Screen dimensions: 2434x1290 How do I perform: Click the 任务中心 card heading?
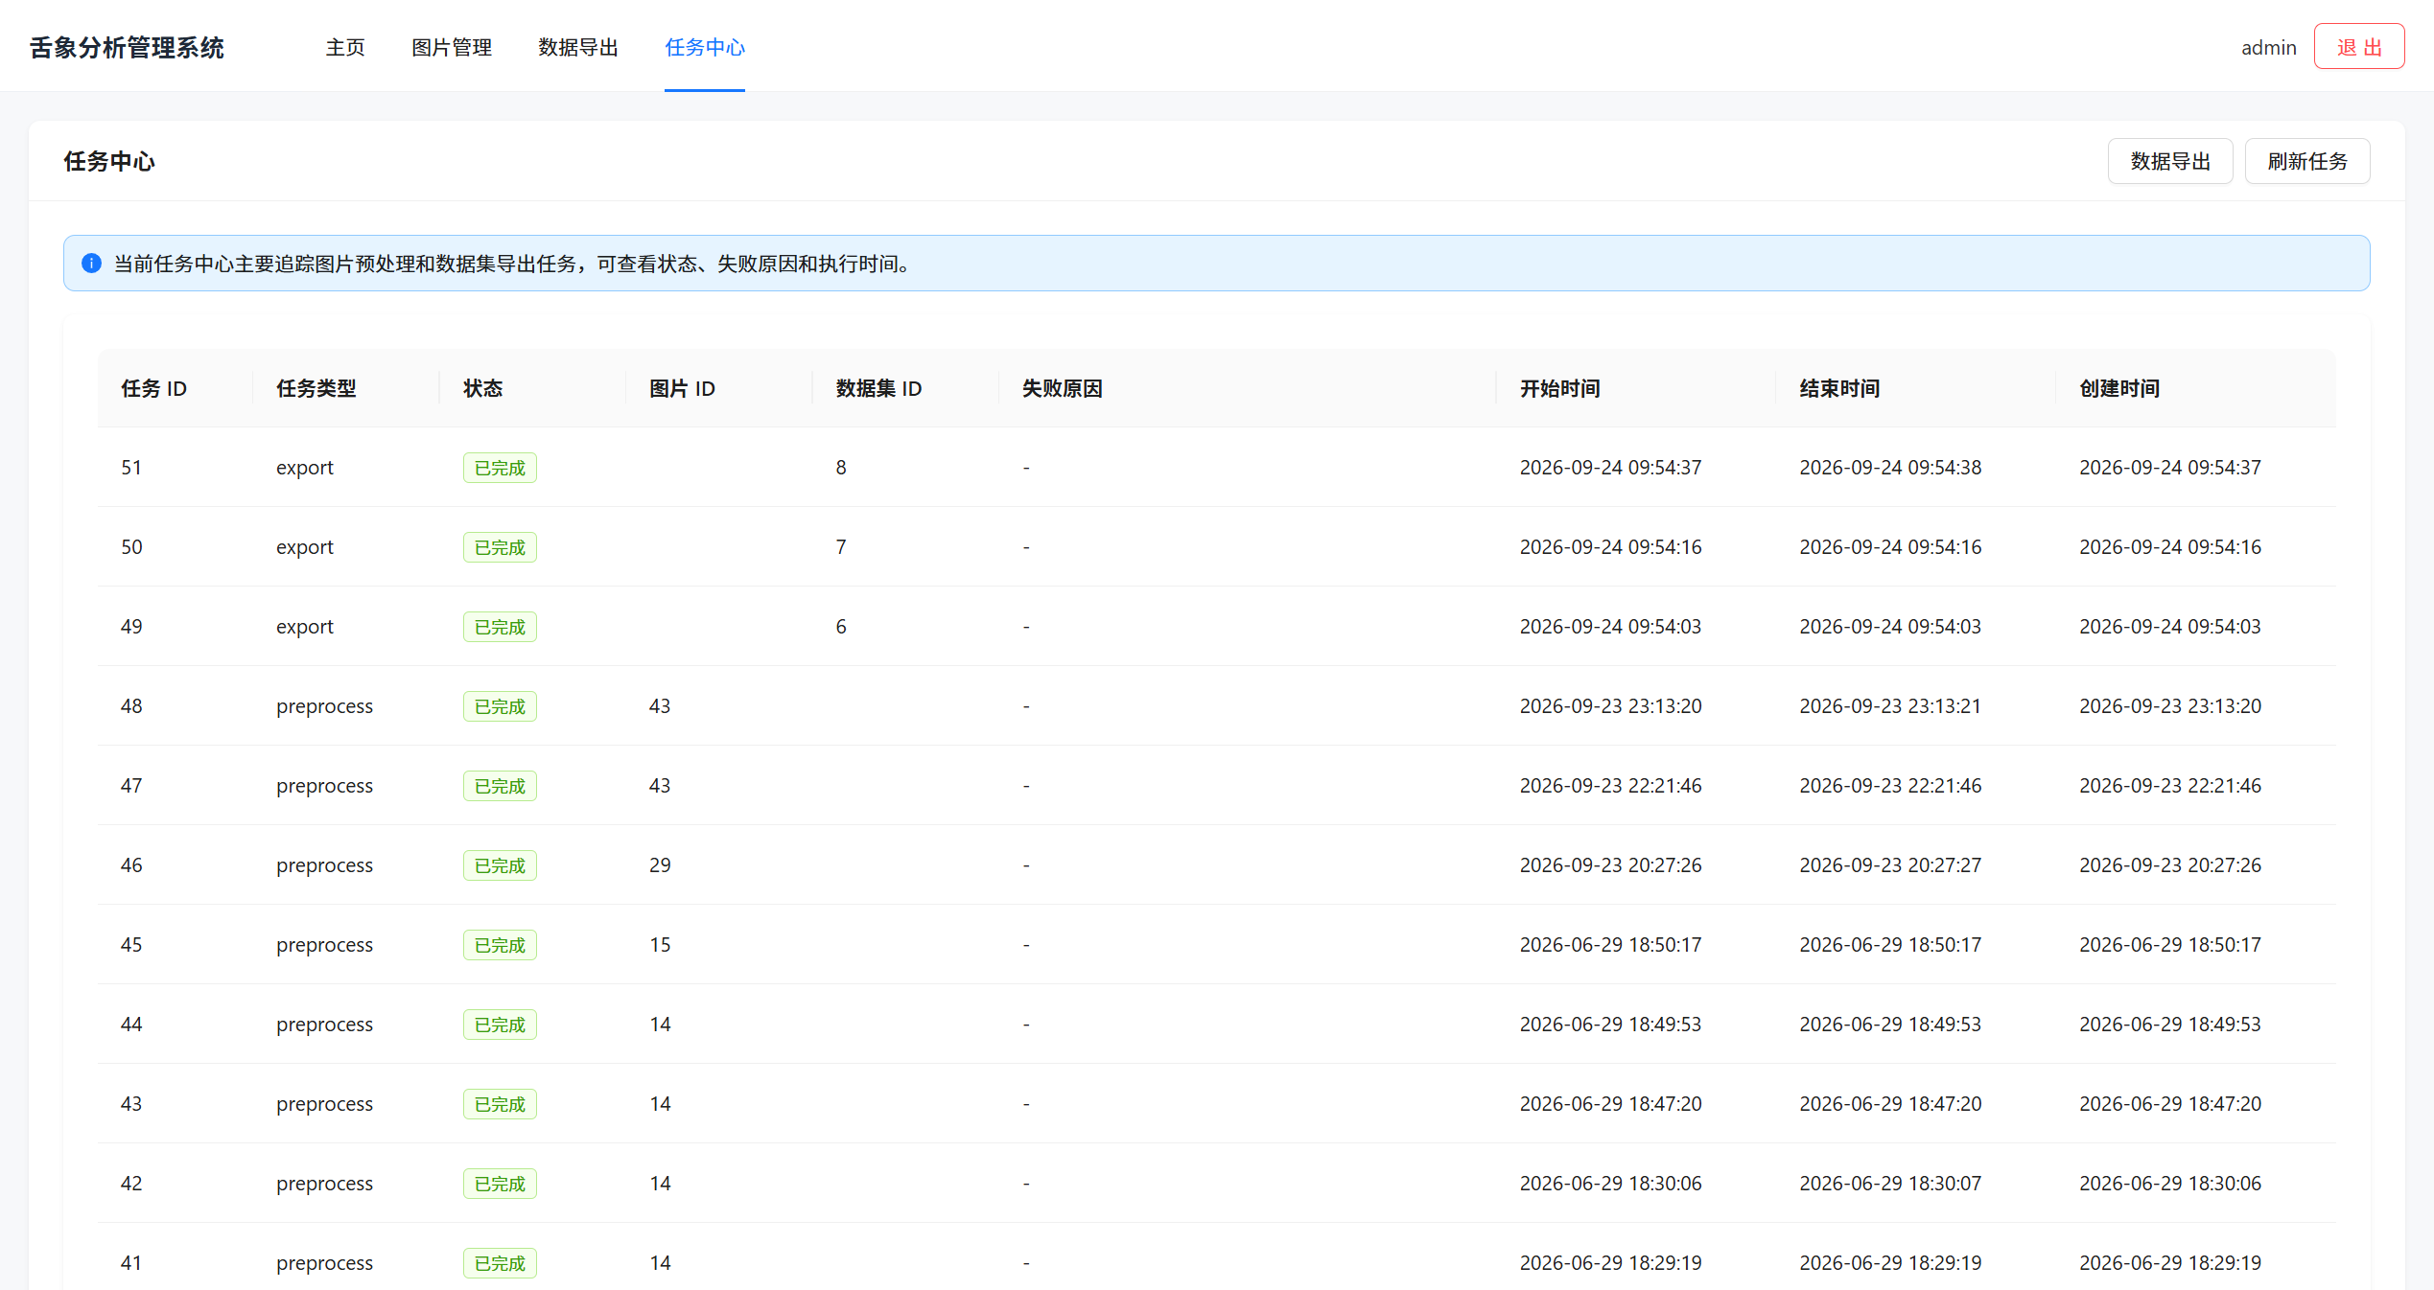tap(109, 161)
